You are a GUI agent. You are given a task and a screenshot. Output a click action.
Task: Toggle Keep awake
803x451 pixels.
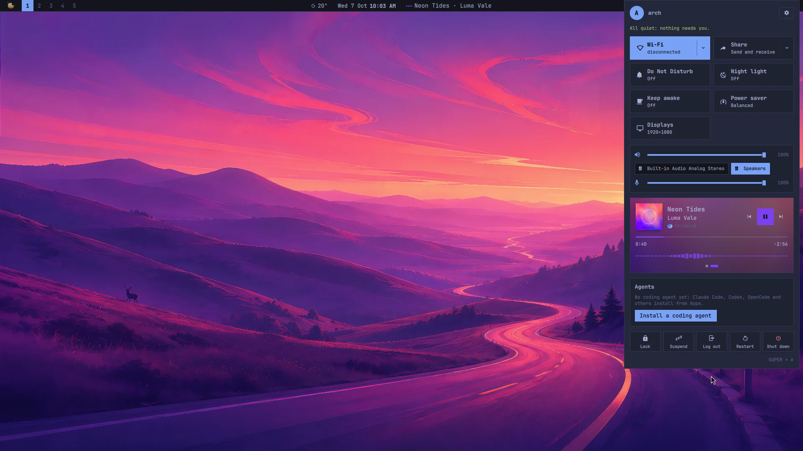[670, 101]
